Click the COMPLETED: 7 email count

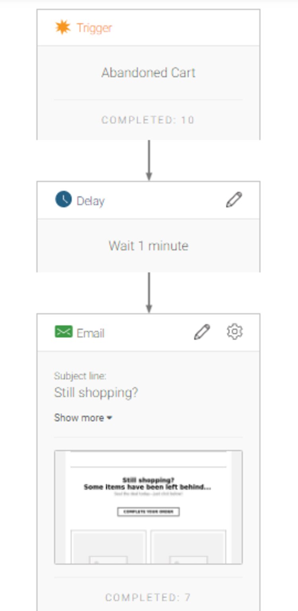tap(148, 597)
